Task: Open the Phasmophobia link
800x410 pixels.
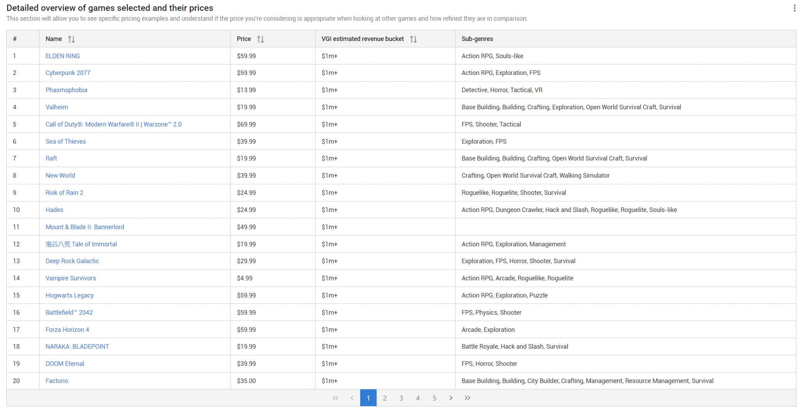Action: pyautogui.click(x=66, y=90)
